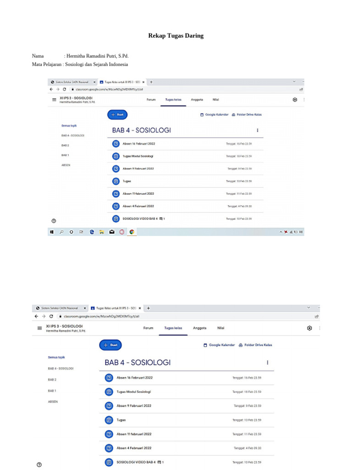
Task: Reload the page in upper screenshot
Action: pos(64,90)
